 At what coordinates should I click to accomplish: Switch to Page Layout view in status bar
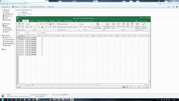point(128,87)
